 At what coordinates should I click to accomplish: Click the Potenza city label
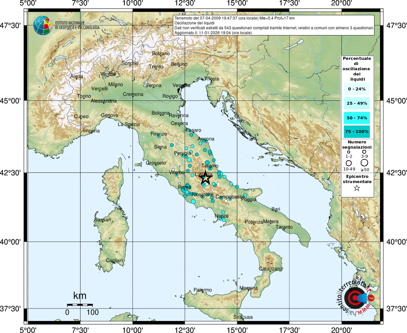254,222
